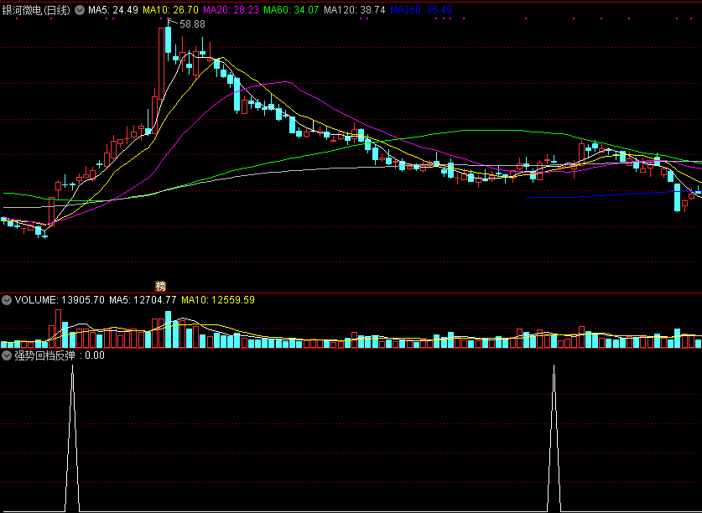
Task: Click the second 强势回档反弹 signal spike
Action: (x=554, y=438)
